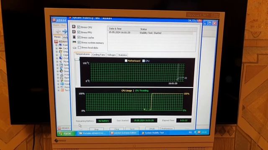This screenshot has height=150, width=268.
Task: Switch to the Cooling Fans tab
Action: click(98, 55)
